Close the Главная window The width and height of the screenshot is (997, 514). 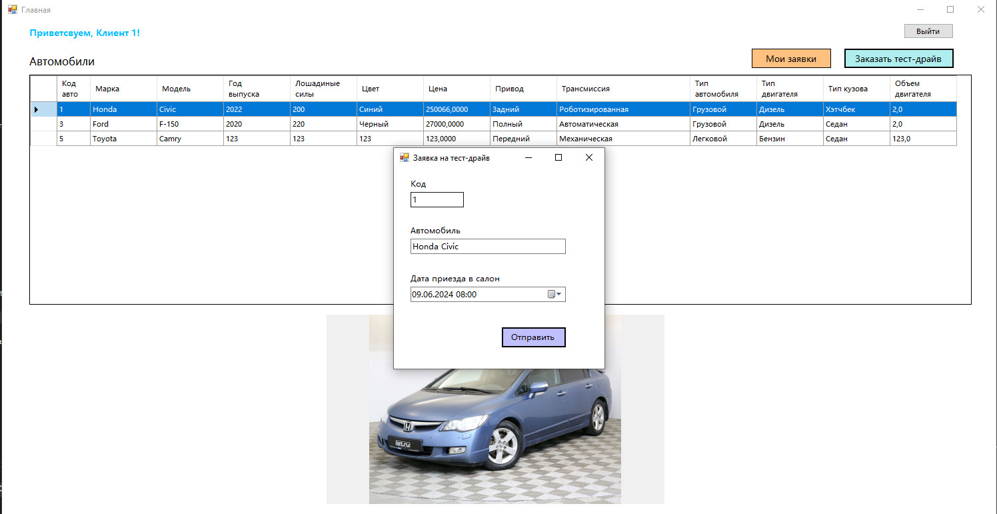[981, 10]
